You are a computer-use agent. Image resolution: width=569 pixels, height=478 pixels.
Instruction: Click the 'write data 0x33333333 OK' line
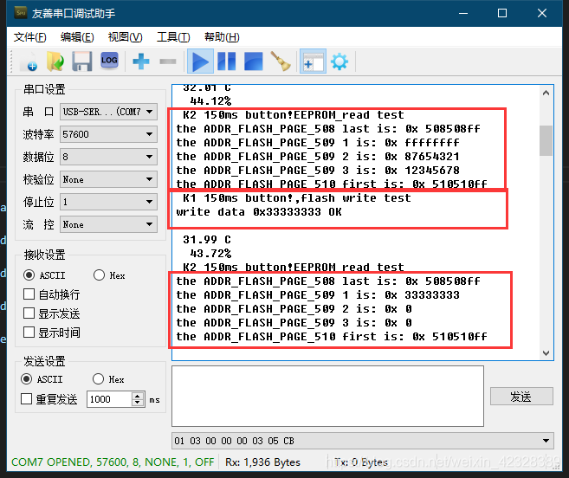click(259, 212)
